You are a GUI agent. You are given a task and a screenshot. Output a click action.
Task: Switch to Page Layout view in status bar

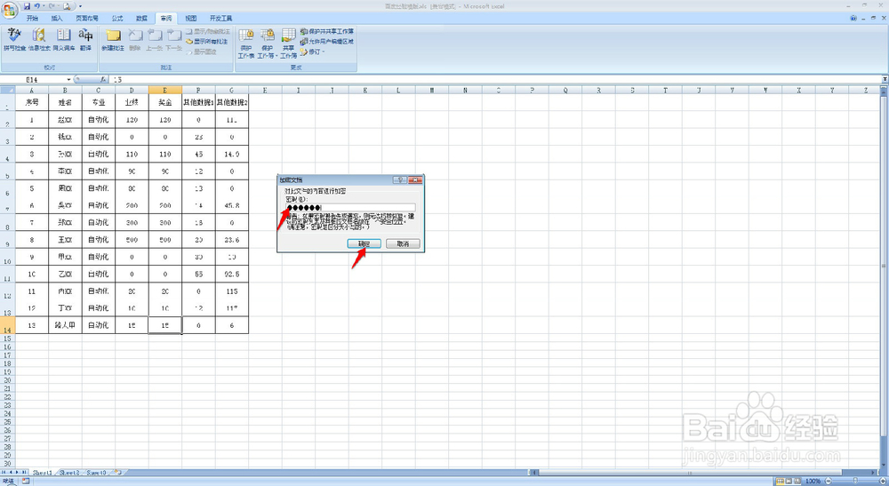point(789,481)
